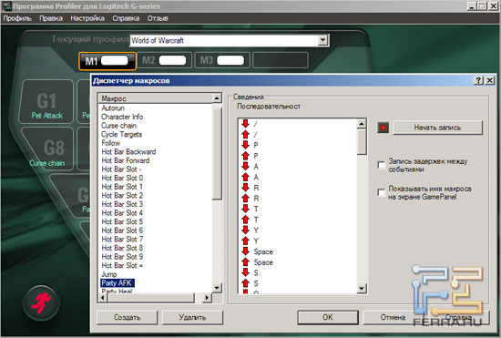Select the Curse chain macro in list

click(x=118, y=126)
